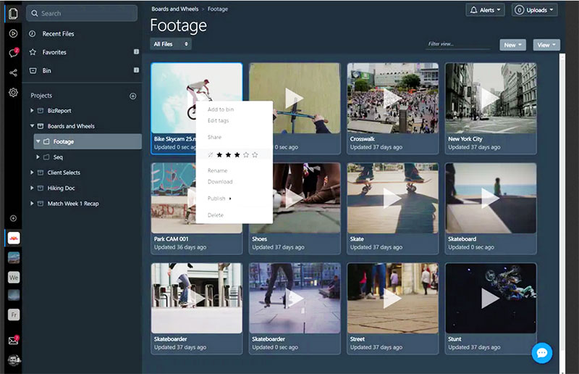This screenshot has height=374, width=579.
Task: Clear rating icon in context menu
Action: point(211,155)
